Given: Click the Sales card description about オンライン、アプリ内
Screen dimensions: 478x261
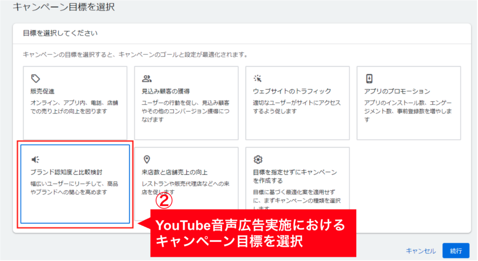Looking at the screenshot, I should coord(75,107).
